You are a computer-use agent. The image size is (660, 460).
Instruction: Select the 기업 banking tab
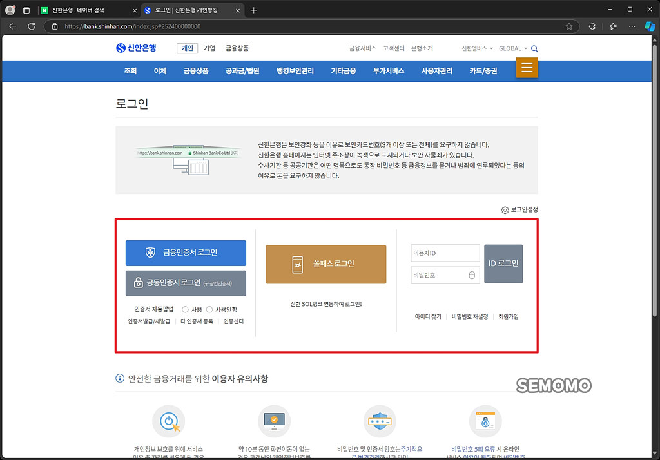(x=209, y=48)
